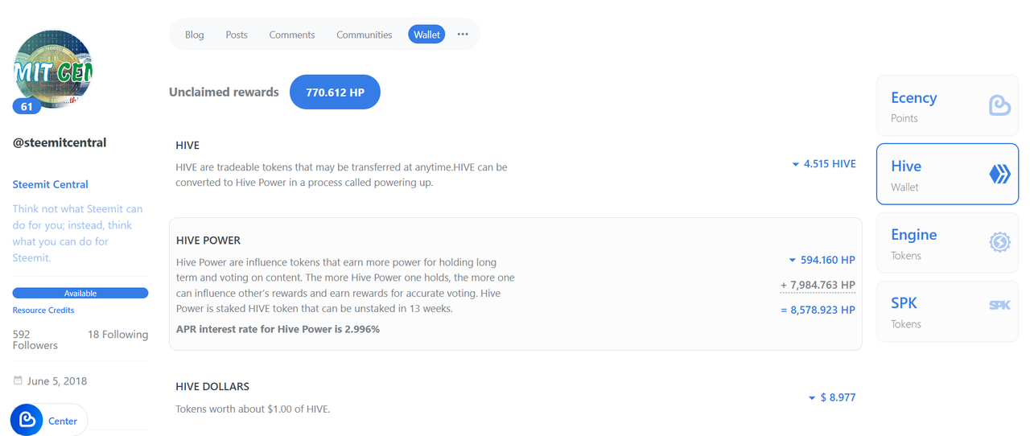Open the Communities tab
Screen dimensions: 1030x436
(365, 35)
